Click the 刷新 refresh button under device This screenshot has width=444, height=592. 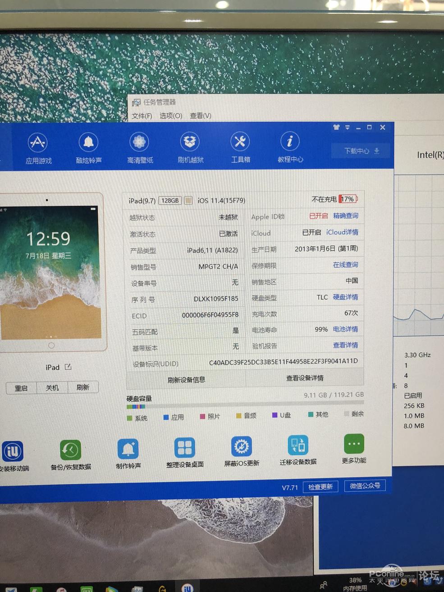click(83, 387)
